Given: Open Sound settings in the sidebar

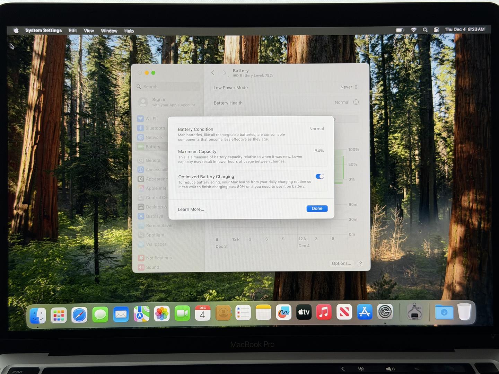Looking at the screenshot, I should [149, 267].
